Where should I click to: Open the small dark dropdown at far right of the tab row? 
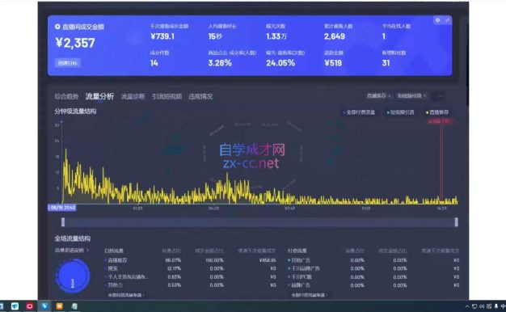coord(437,96)
